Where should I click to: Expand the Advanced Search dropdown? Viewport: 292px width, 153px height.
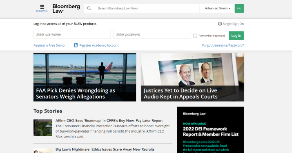click(x=217, y=9)
